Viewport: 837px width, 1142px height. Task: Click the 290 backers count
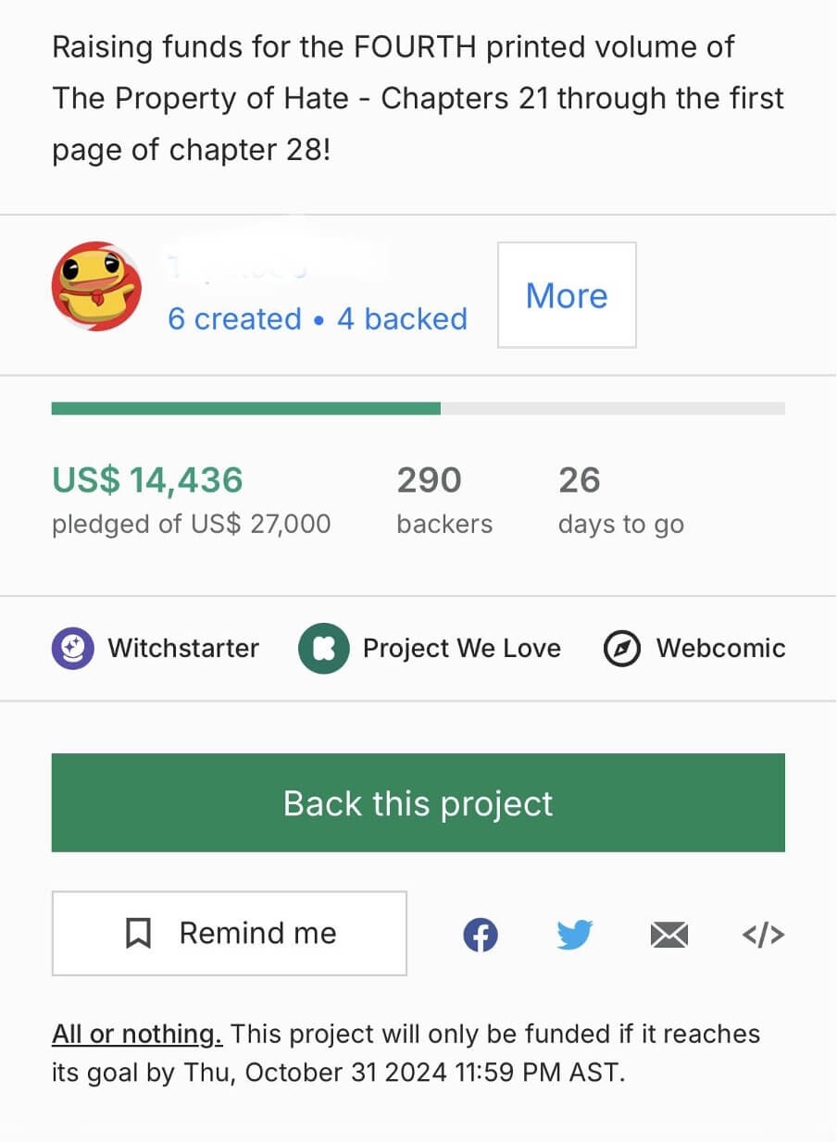point(429,480)
